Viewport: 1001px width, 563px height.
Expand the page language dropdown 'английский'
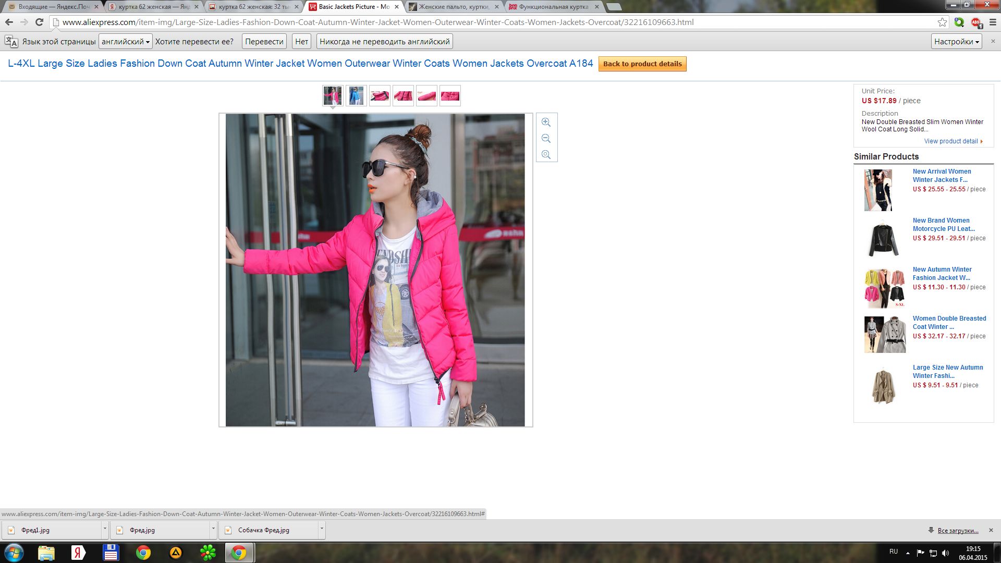pos(125,42)
